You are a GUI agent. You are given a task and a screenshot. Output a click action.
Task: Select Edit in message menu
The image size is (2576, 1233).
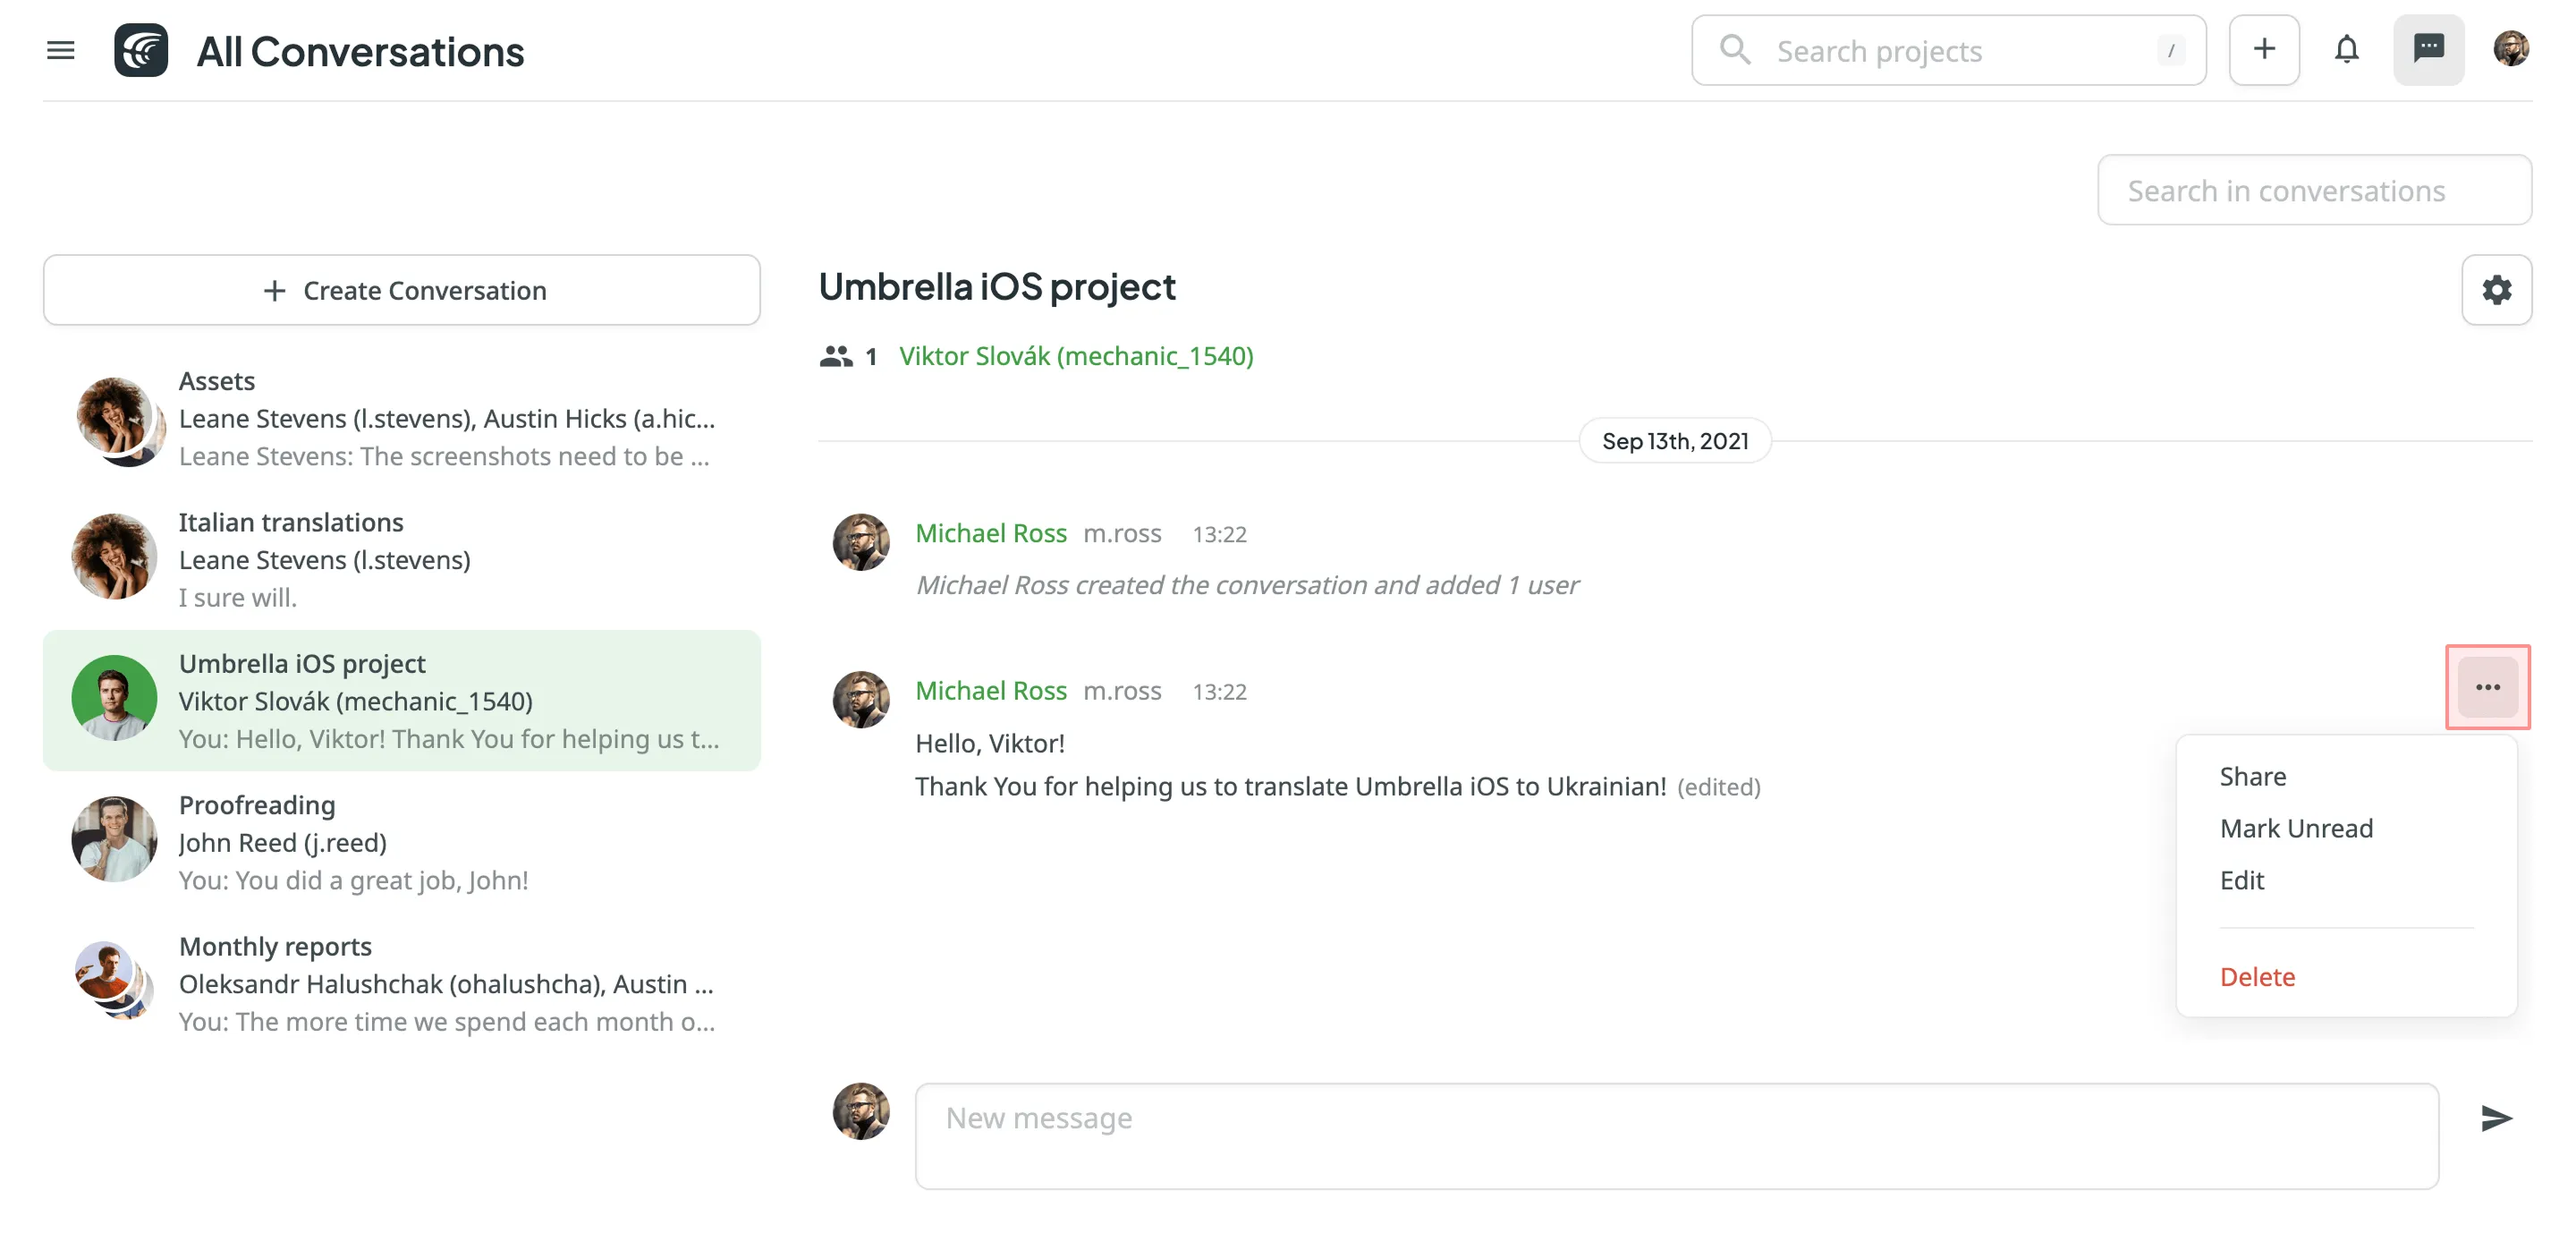click(x=2241, y=880)
